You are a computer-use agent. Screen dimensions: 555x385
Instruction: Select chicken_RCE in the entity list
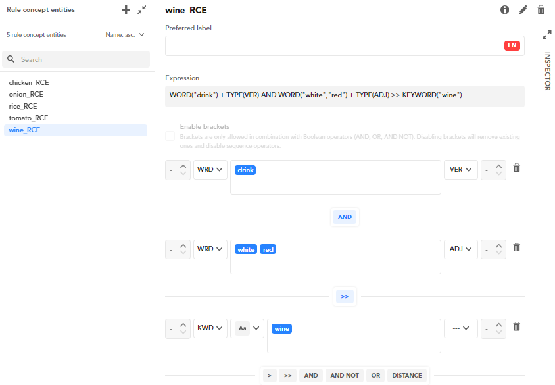coord(29,83)
